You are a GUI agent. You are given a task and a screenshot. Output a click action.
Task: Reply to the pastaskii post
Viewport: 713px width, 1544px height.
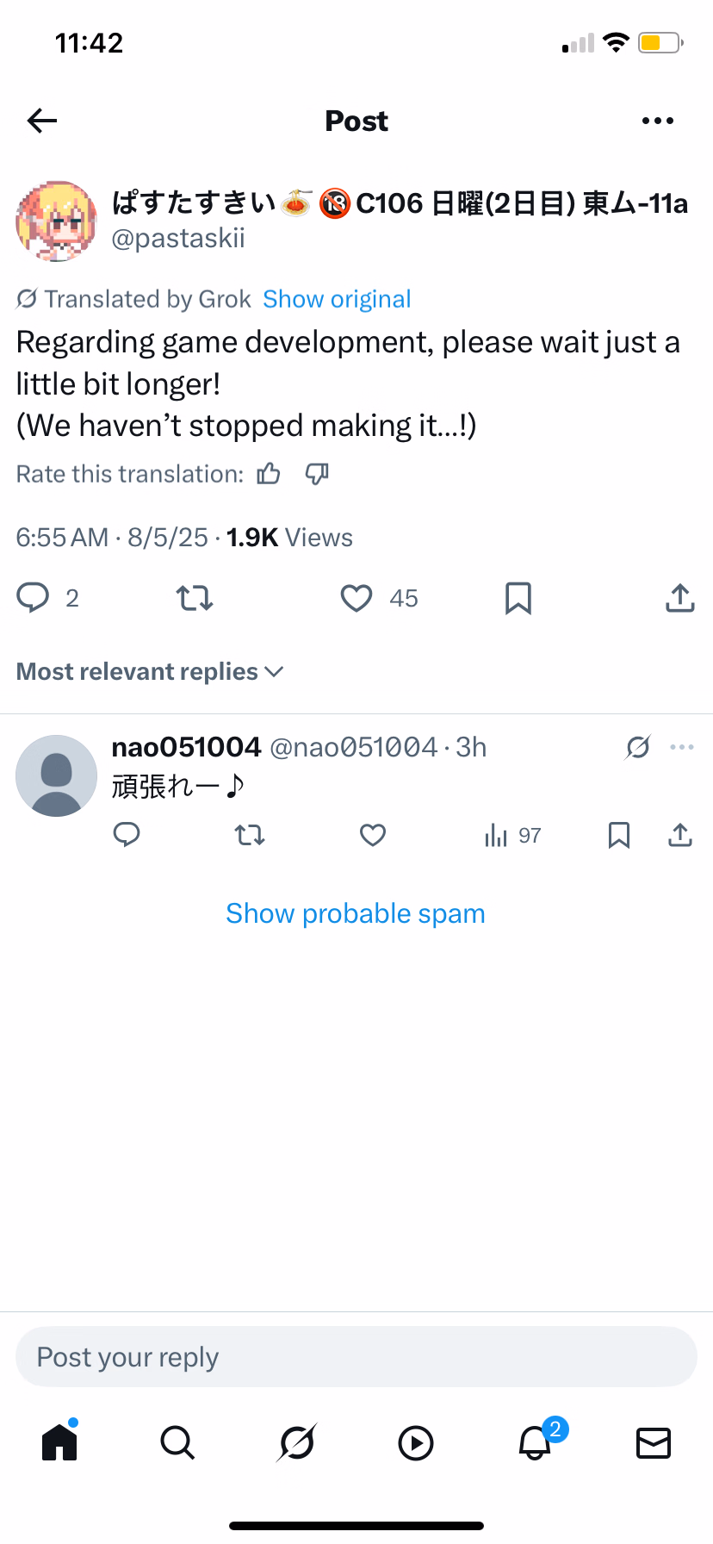click(x=34, y=597)
